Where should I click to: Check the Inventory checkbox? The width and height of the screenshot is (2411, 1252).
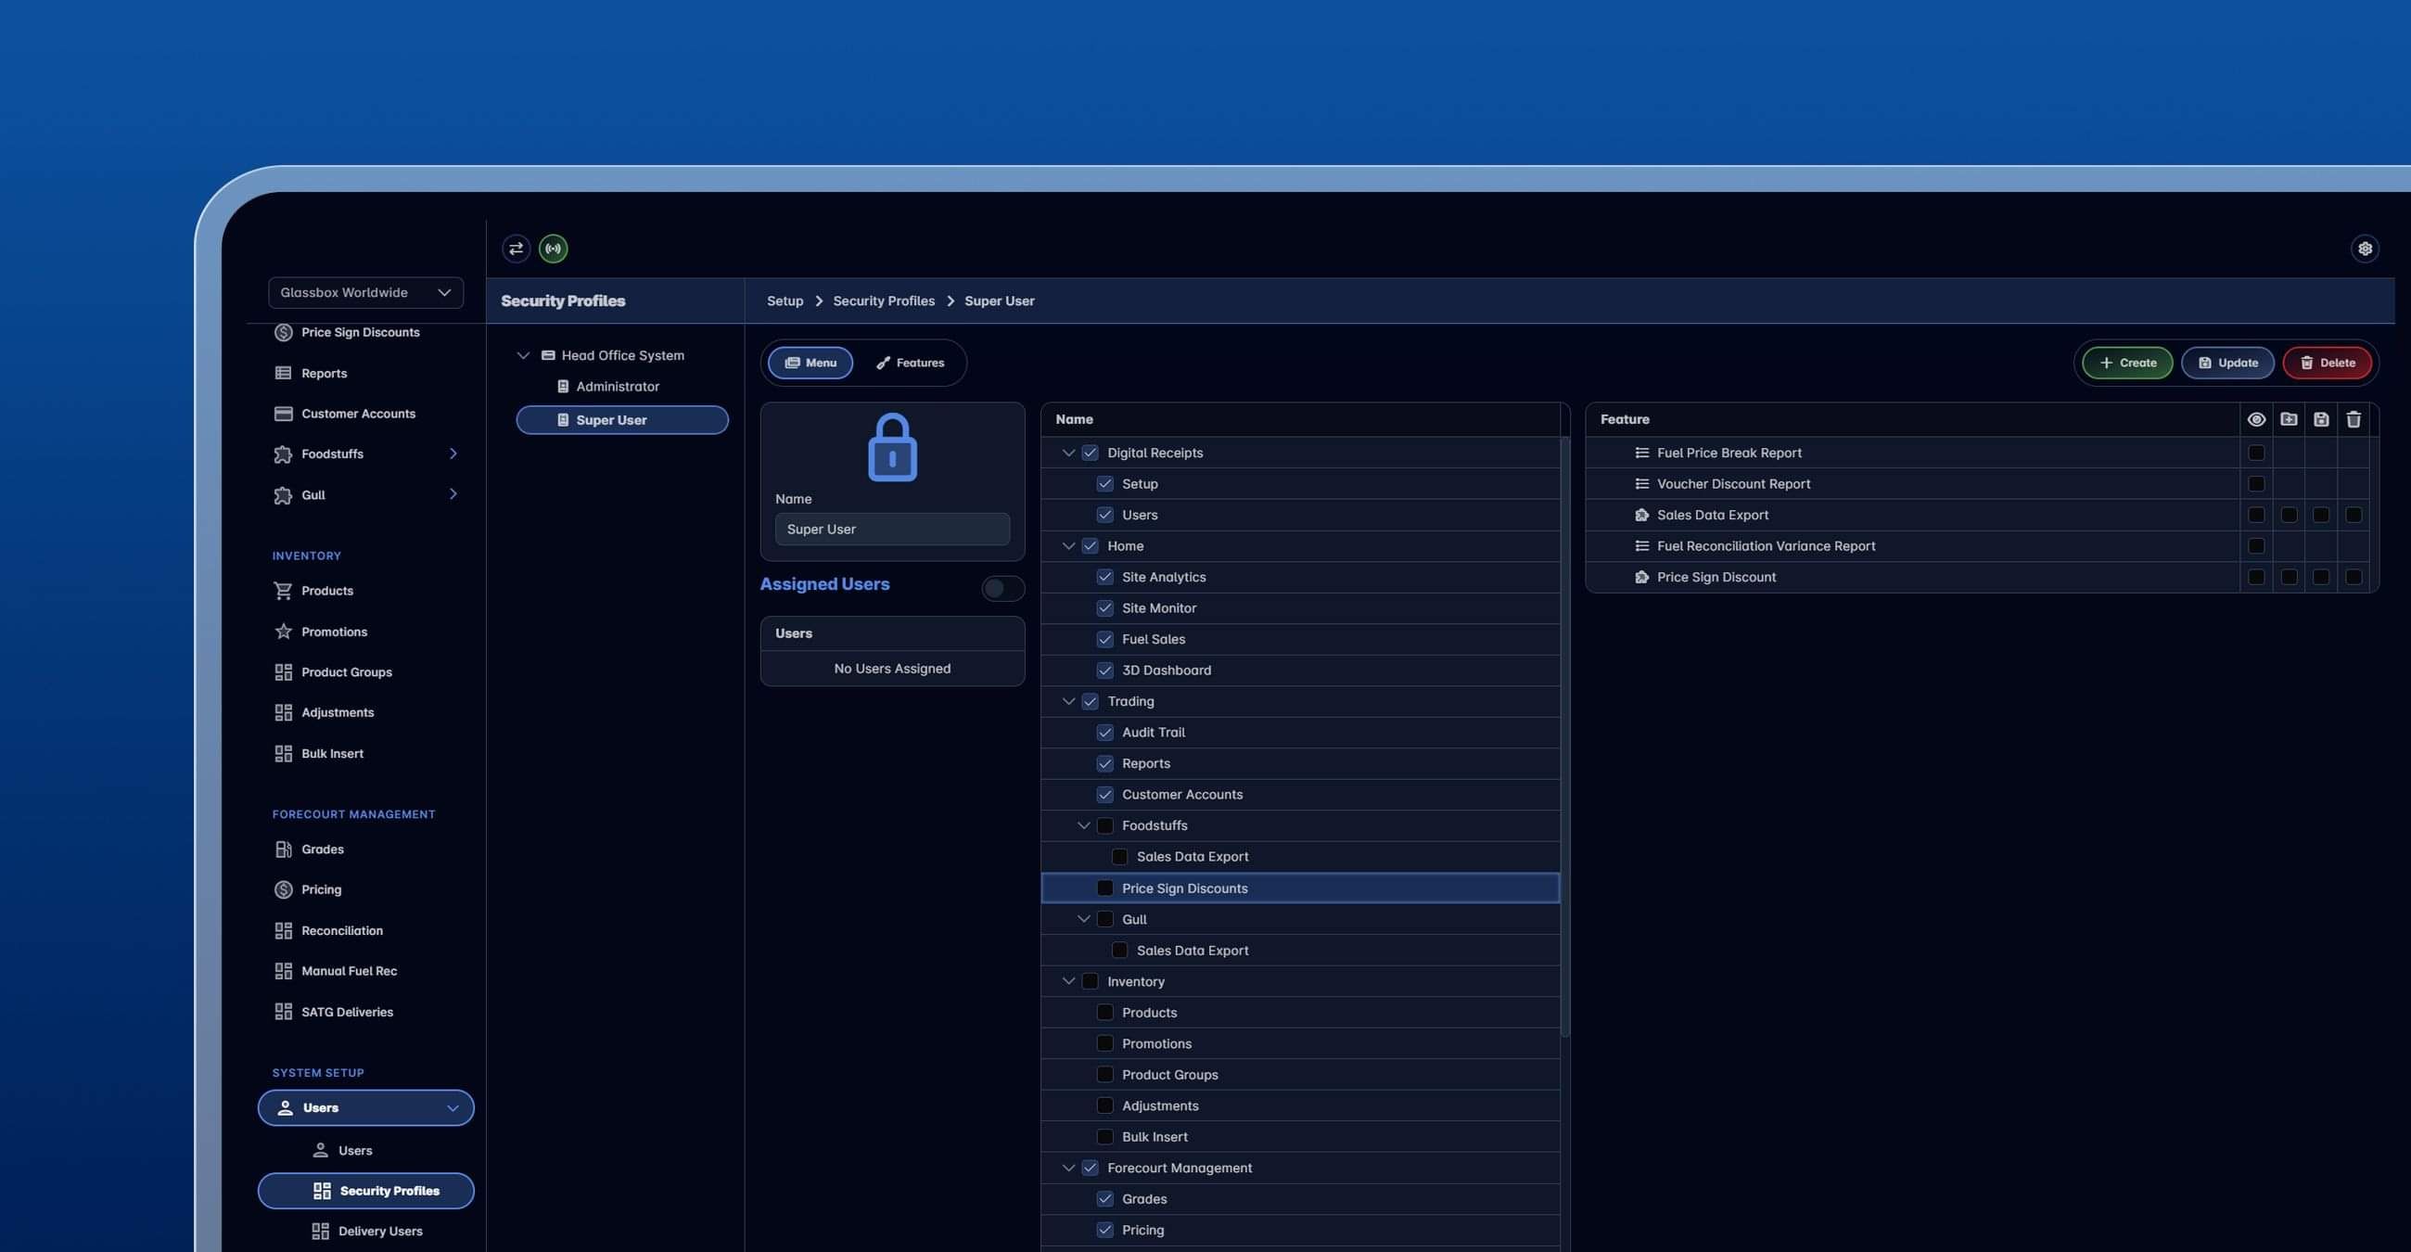1091,981
